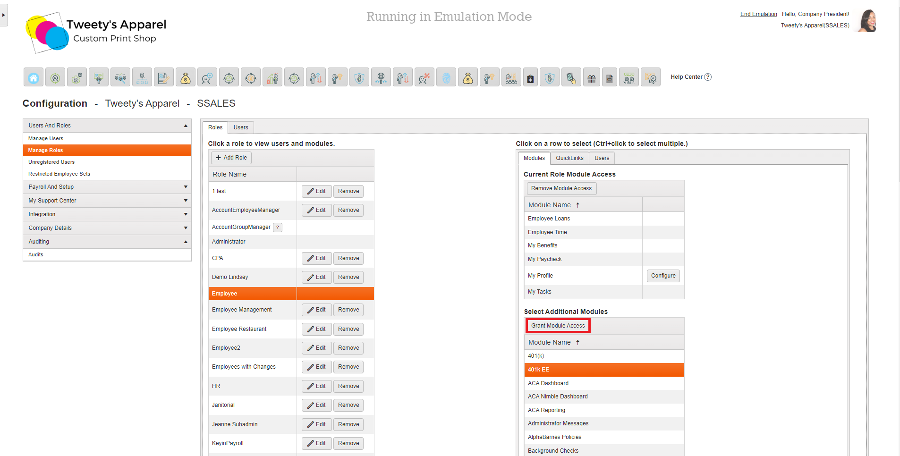Image resolution: width=900 pixels, height=456 pixels.
Task: Open the Users tab beside QuickLinks
Action: coord(602,158)
